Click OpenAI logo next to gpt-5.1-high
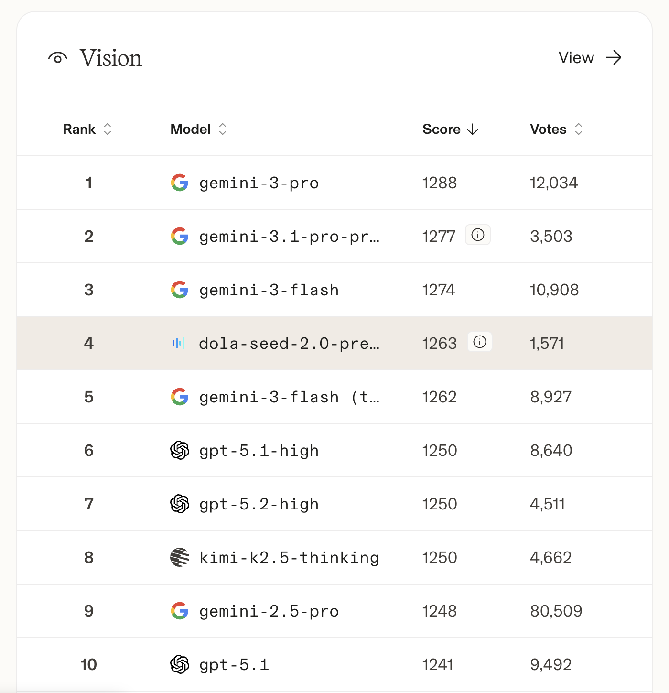The width and height of the screenshot is (669, 693). (180, 450)
